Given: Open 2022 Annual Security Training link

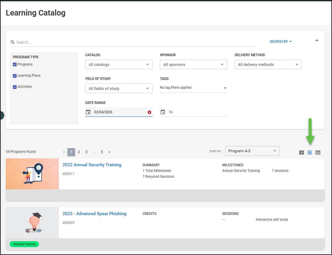Looking at the screenshot, I should pos(92,165).
